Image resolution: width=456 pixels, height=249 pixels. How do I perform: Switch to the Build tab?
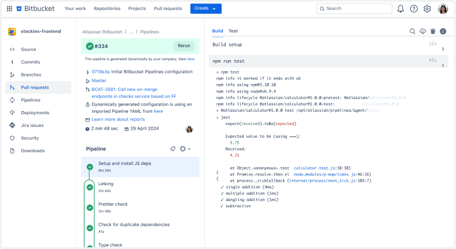point(218,31)
